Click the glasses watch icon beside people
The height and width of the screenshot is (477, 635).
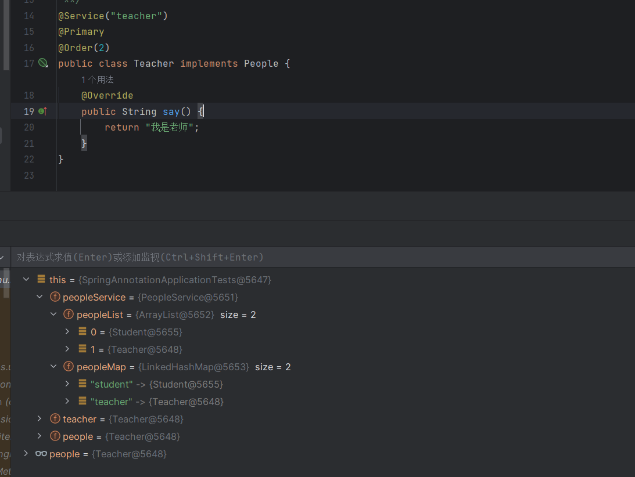pyautogui.click(x=41, y=454)
